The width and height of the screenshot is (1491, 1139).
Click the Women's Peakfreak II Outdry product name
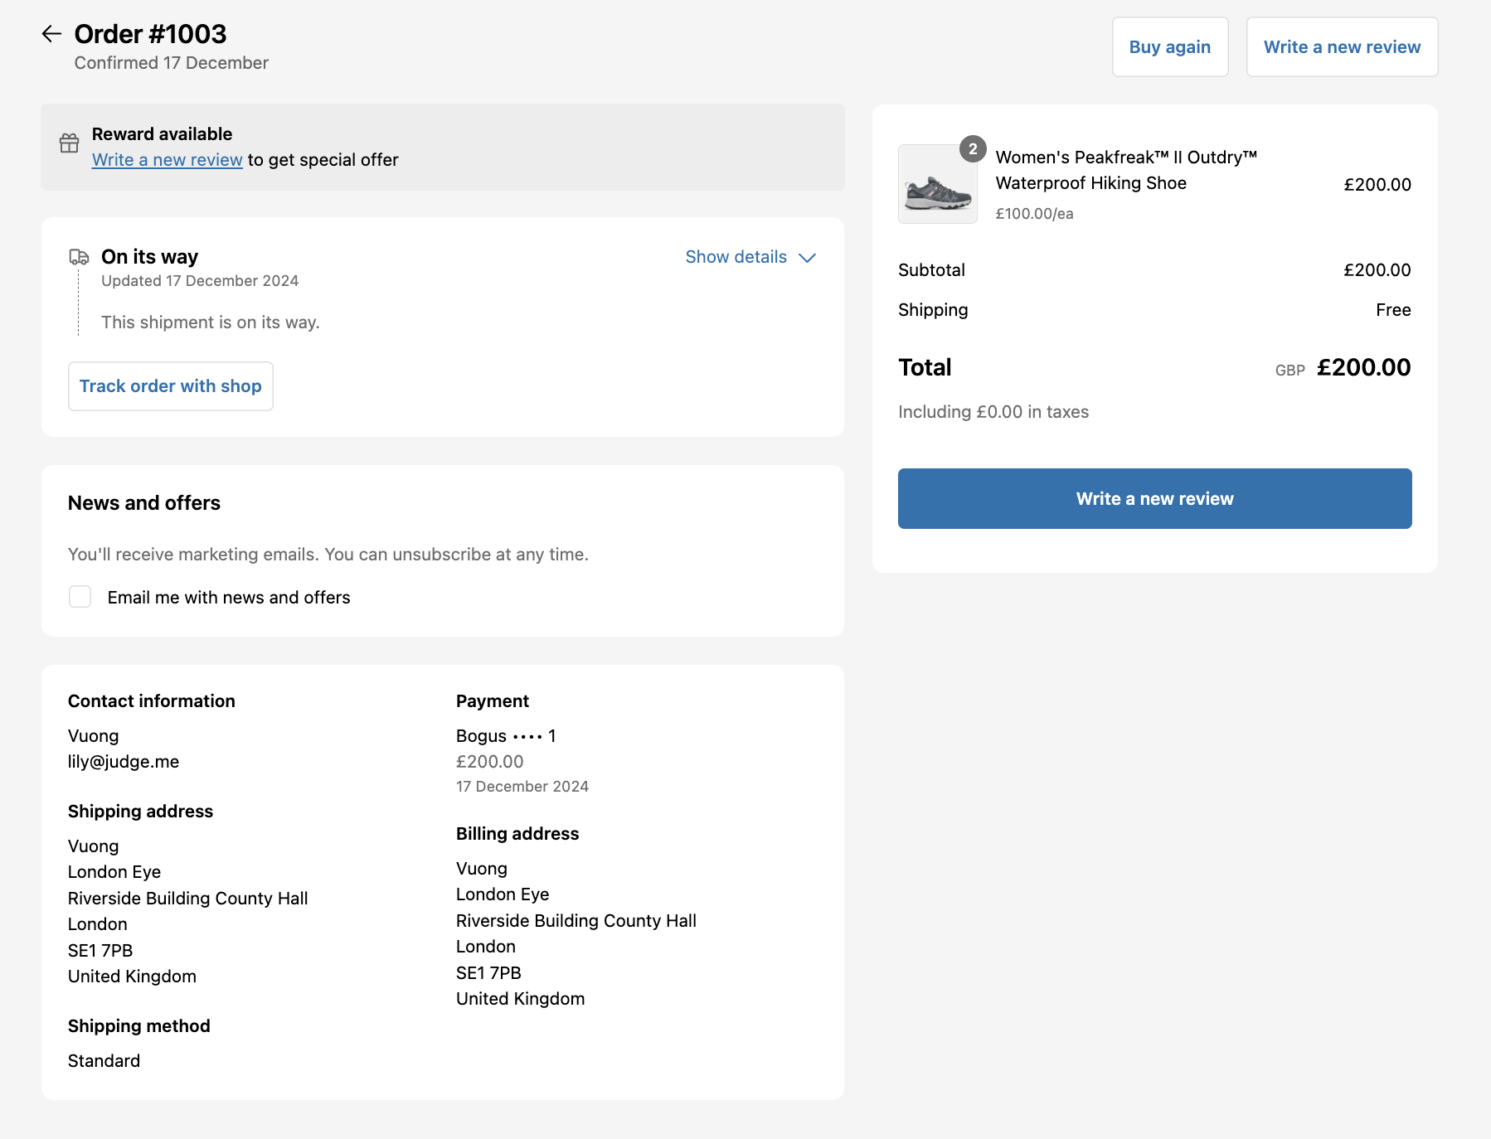(x=1125, y=170)
